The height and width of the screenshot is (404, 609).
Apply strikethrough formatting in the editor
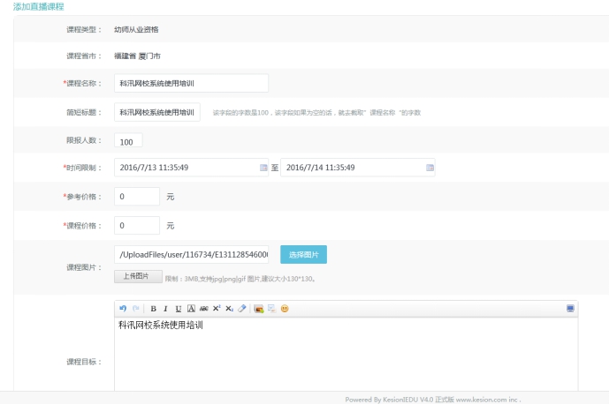click(203, 309)
